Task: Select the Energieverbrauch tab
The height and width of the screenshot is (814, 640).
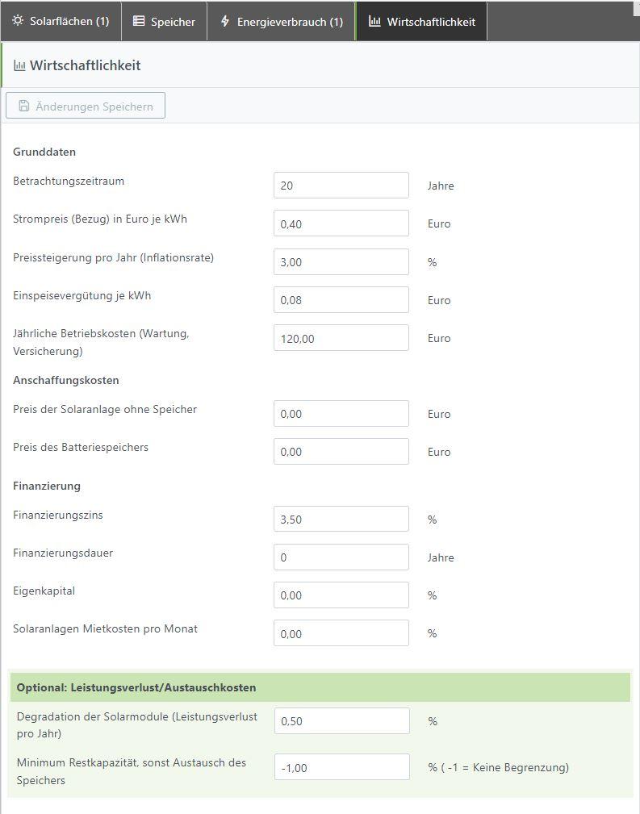Action: pyautogui.click(x=281, y=22)
